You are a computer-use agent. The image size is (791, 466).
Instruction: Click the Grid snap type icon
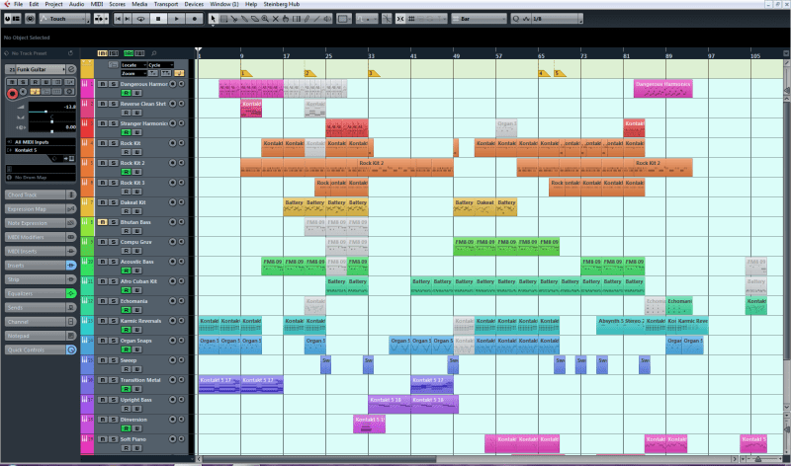coord(411,19)
